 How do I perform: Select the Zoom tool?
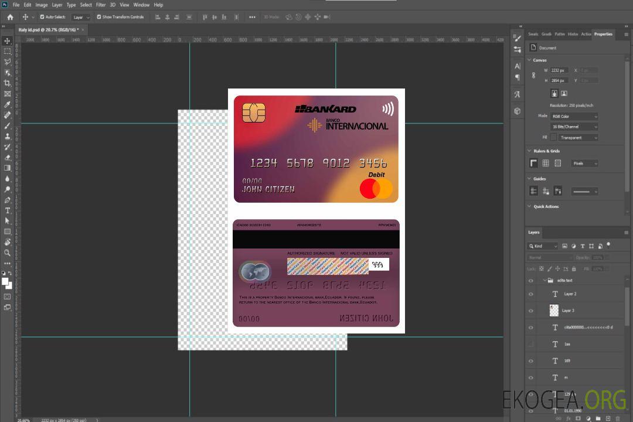(x=7, y=253)
